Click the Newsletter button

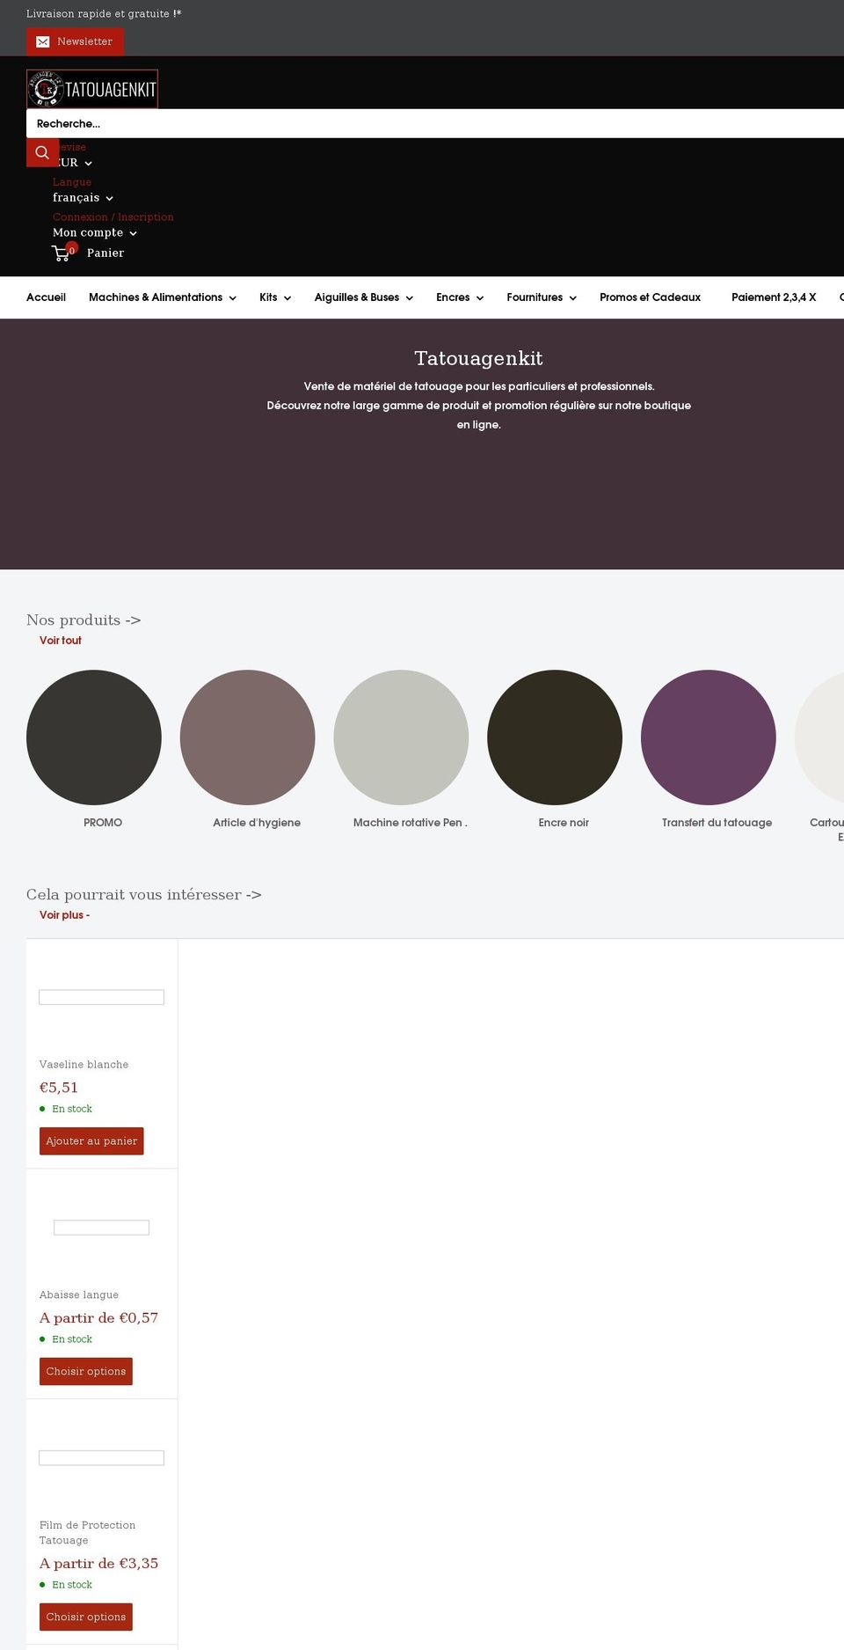tap(75, 41)
